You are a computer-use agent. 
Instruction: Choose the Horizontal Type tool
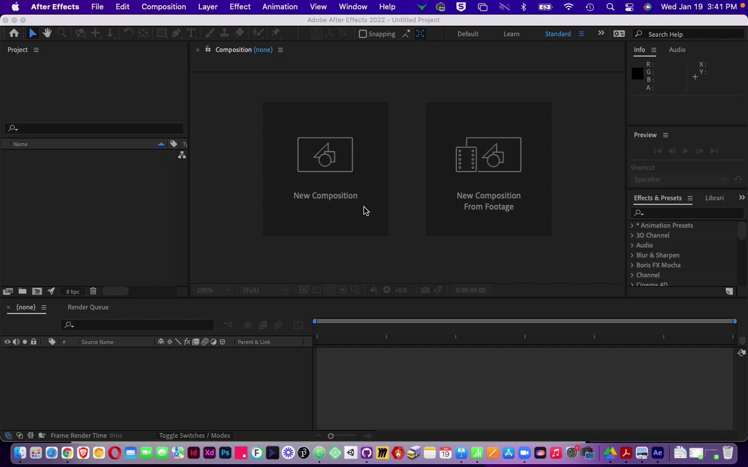pyautogui.click(x=191, y=33)
